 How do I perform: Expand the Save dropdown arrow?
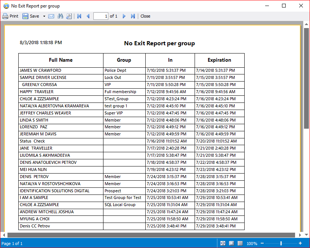coord(44,16)
